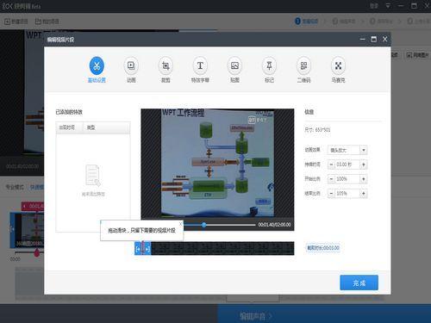431x323 pixels.
Task: Open the pin marker tool
Action: [269, 65]
